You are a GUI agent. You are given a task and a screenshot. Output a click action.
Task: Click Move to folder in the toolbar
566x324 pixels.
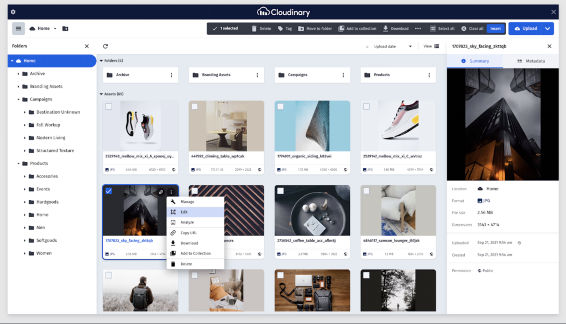point(315,29)
